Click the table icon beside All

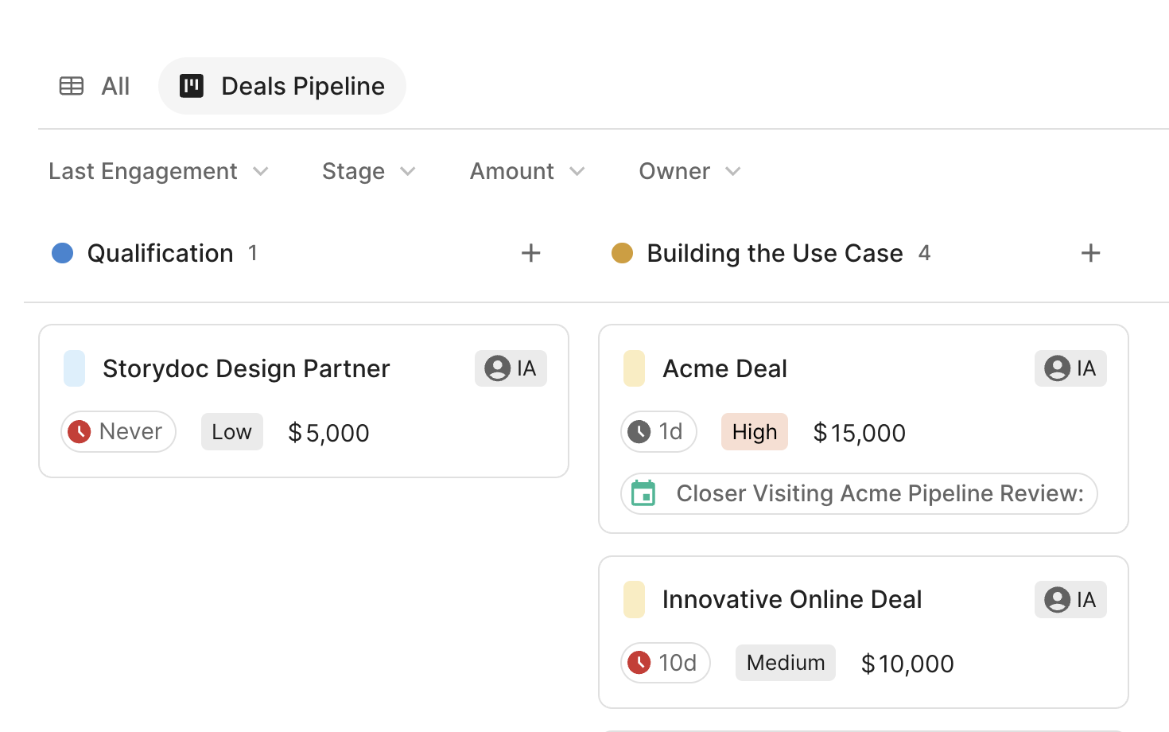(72, 86)
